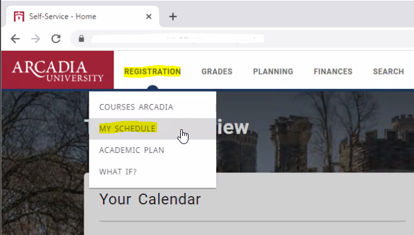Choose My Schedule in Registration dropdown
414x235 pixels.
pos(153,128)
